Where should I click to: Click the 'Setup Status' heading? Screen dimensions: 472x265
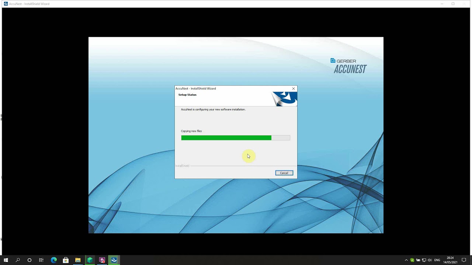[x=187, y=95]
